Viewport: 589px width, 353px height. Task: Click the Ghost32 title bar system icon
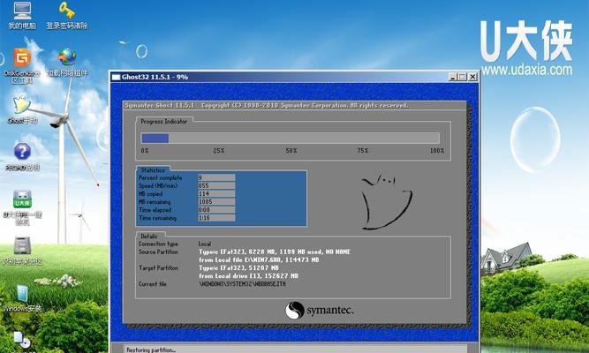click(x=116, y=77)
